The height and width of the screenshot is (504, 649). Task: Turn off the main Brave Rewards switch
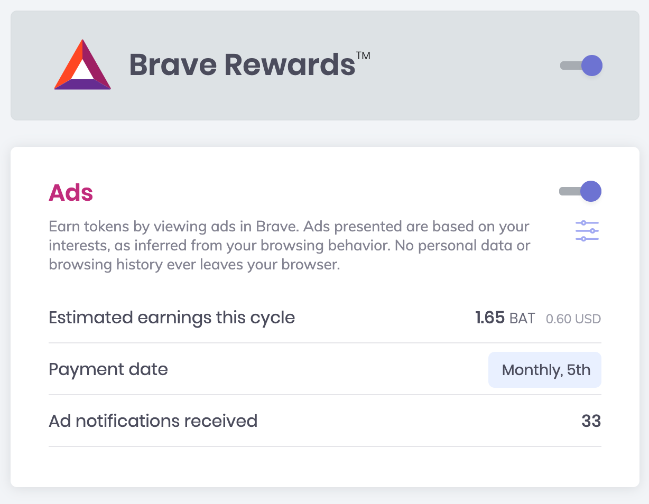pos(582,66)
